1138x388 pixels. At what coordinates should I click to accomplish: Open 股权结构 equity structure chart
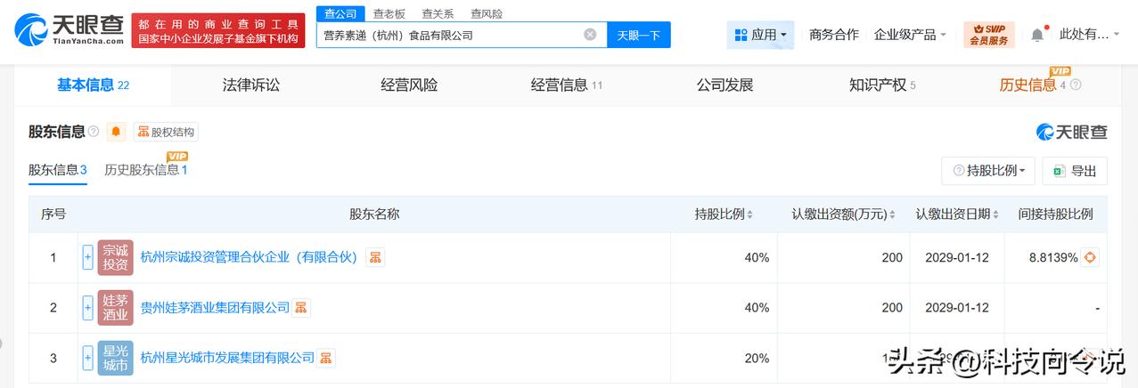pyautogui.click(x=166, y=132)
